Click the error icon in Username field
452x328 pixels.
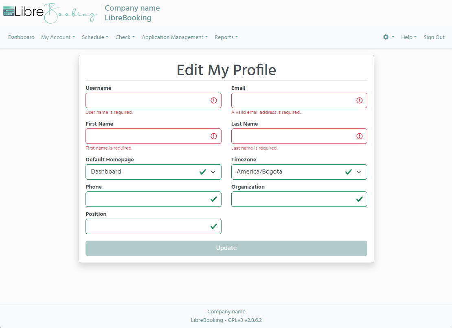click(214, 100)
